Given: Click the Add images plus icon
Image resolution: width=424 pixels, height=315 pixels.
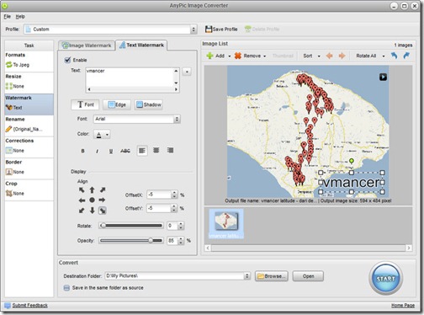Looking at the screenshot, I should 209,56.
